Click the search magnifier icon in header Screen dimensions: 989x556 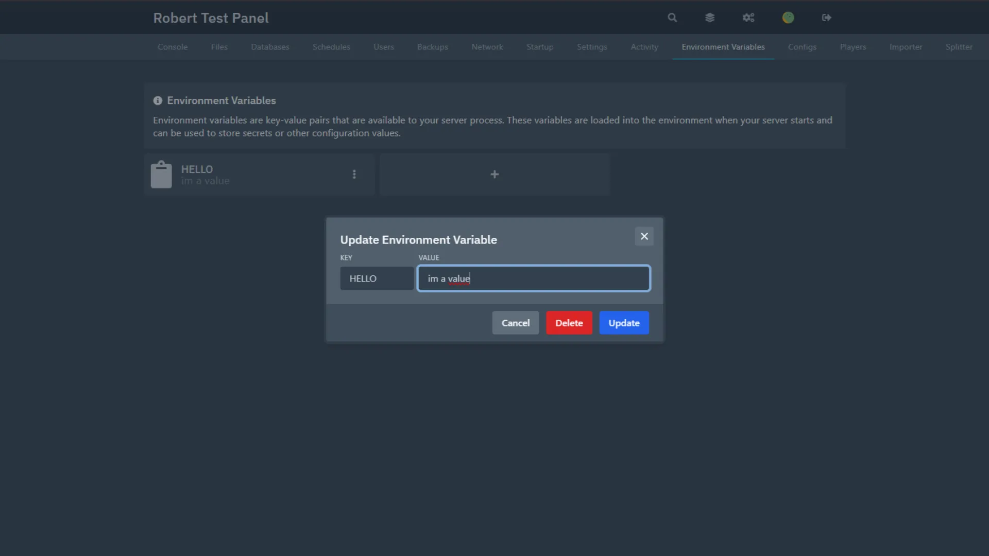coord(672,18)
